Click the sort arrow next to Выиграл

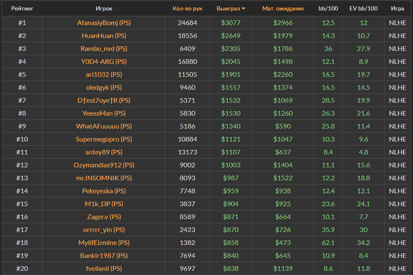point(244,9)
